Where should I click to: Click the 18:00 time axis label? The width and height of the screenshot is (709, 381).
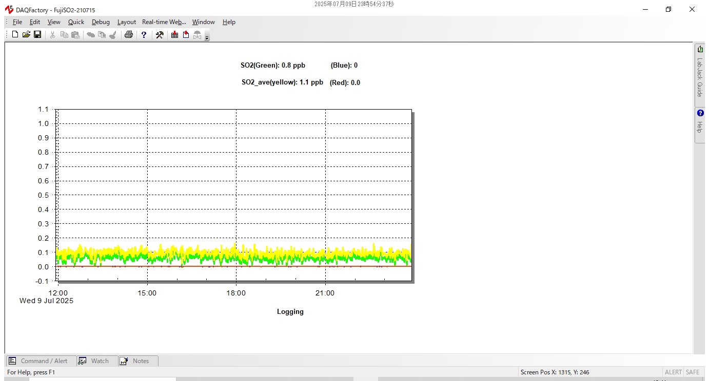[236, 293]
